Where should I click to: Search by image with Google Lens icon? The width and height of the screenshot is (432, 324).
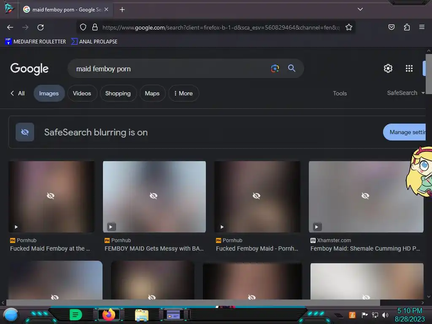coord(275,68)
